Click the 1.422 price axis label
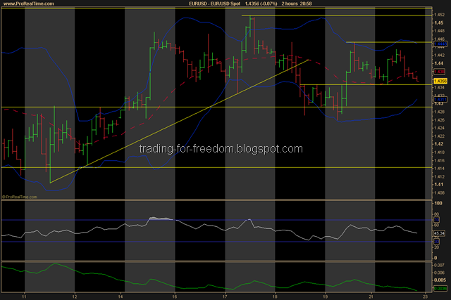 tap(440, 136)
